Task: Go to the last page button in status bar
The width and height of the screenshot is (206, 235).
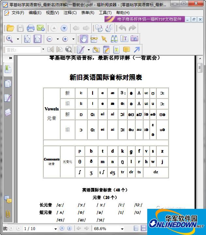Action: [x=70, y=228]
